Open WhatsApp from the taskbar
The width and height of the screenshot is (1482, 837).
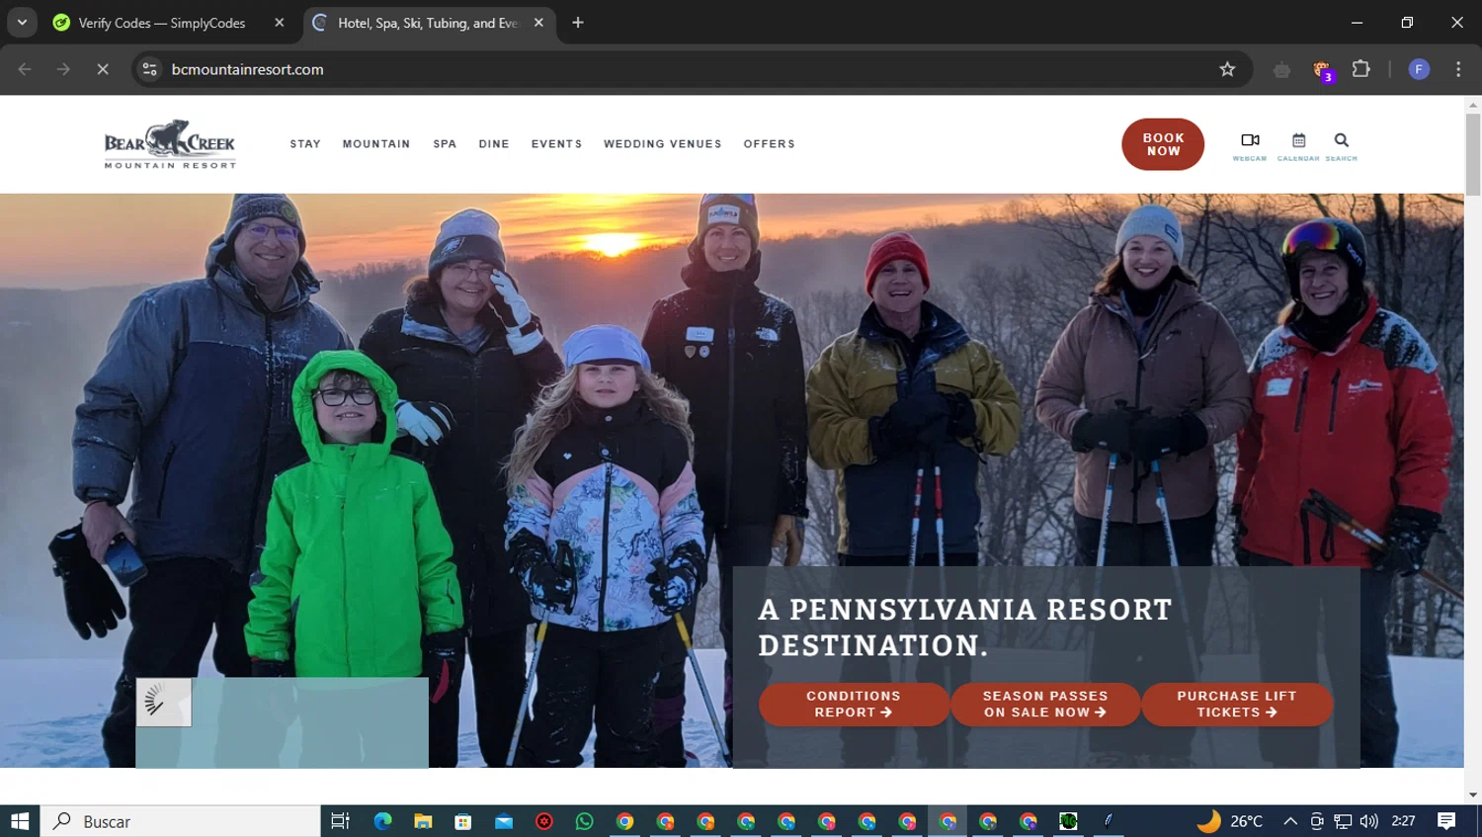(584, 821)
